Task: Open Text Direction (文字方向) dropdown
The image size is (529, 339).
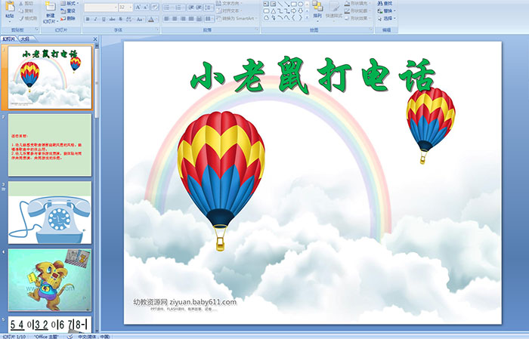Action: tap(229, 3)
